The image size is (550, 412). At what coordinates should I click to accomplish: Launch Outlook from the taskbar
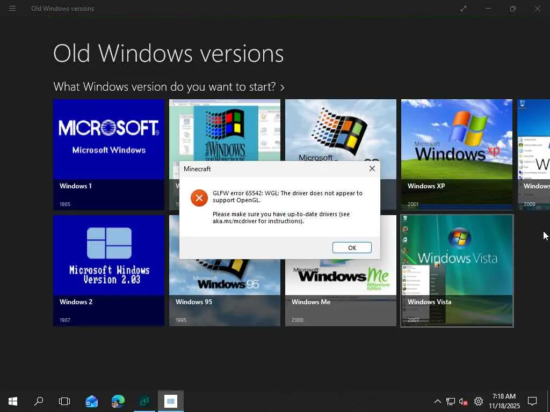(91, 401)
